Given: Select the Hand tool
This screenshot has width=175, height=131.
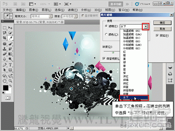Looking at the screenshot, I should (x=4, y=81).
